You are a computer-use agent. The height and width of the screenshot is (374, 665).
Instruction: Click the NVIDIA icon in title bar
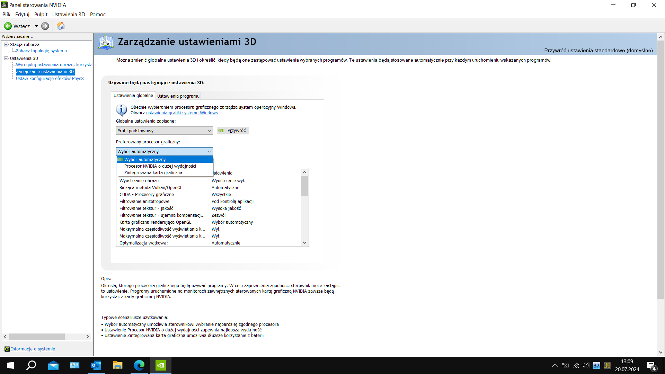(4, 5)
